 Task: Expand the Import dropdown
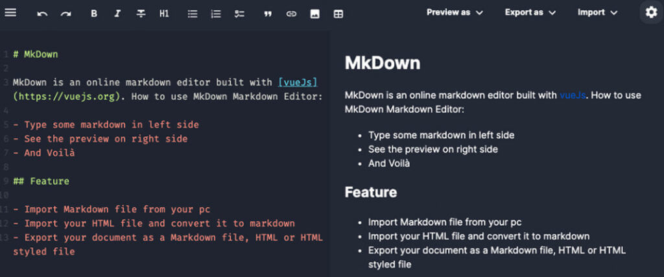[x=597, y=12]
